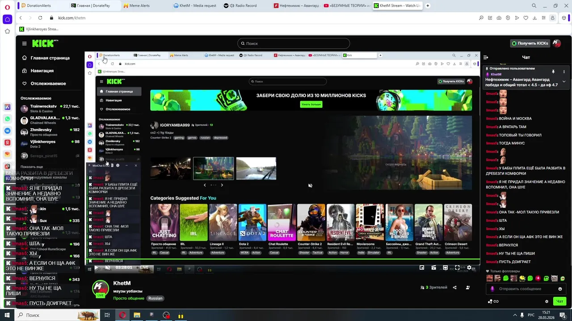Open the player settings gear
572x321 pixels.
pos(469,268)
